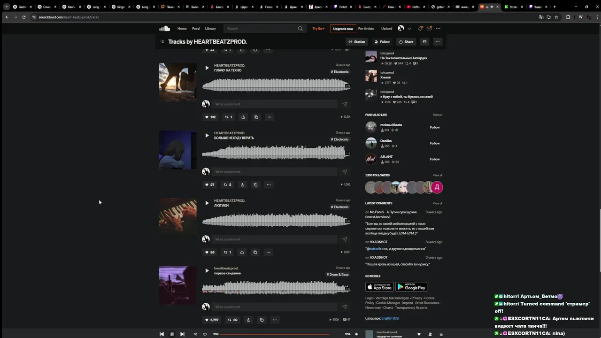Like ПЛАЧУ НА ТЕХНО with 132 likes

[x=210, y=117]
